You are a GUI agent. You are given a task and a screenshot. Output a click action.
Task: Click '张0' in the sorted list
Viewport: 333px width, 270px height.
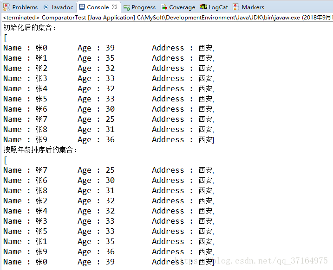(x=41, y=262)
